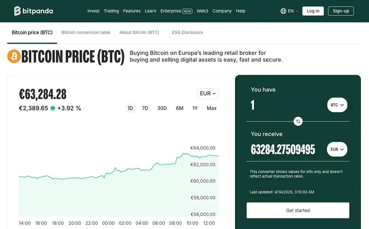This screenshot has height=229, width=369.
Task: Click the Bitpanda logo
Action: (x=33, y=11)
